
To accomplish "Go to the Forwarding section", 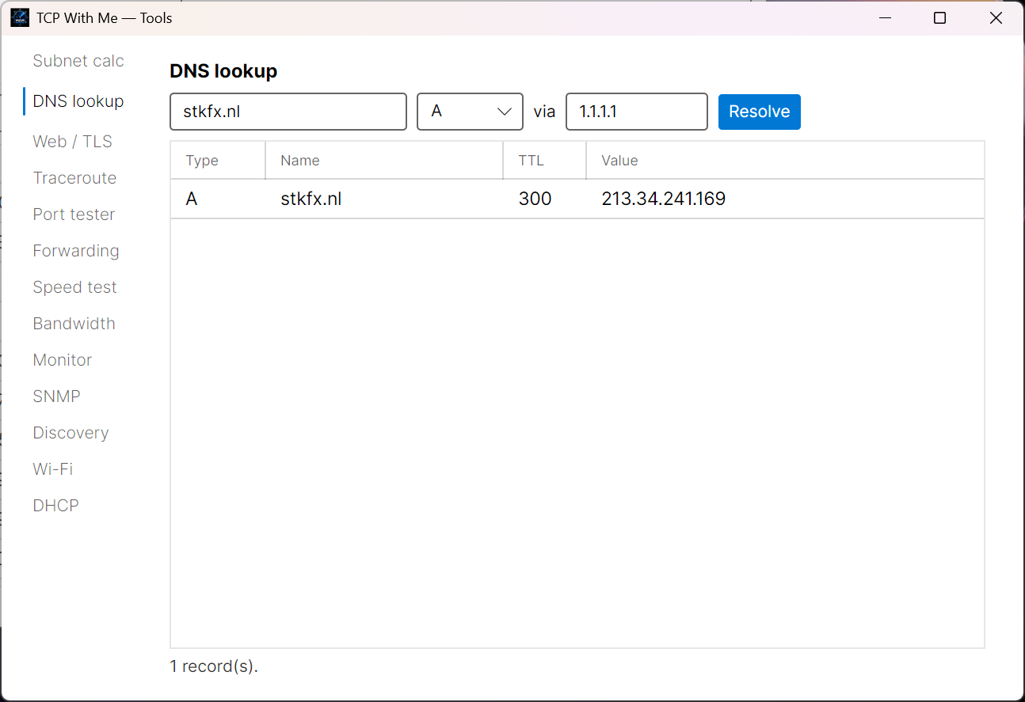I will point(76,251).
